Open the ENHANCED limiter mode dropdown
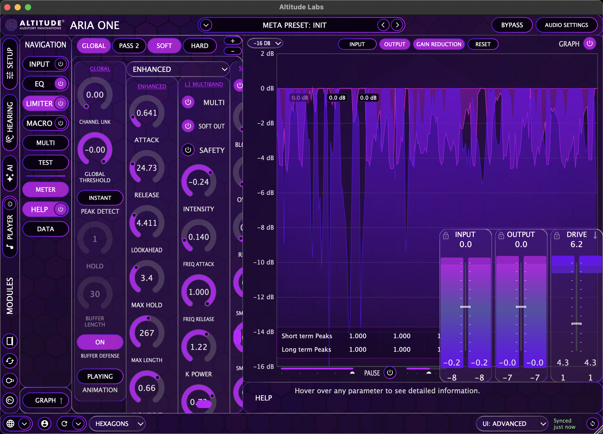Image resolution: width=603 pixels, height=434 pixels. [177, 69]
